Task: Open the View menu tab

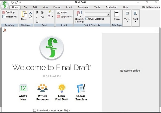Action: [45, 7]
